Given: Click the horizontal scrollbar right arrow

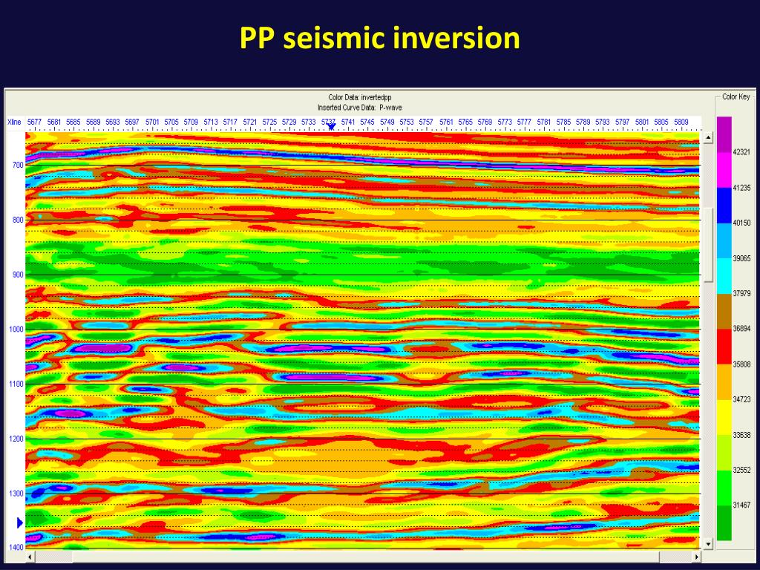Looking at the screenshot, I should [x=696, y=555].
